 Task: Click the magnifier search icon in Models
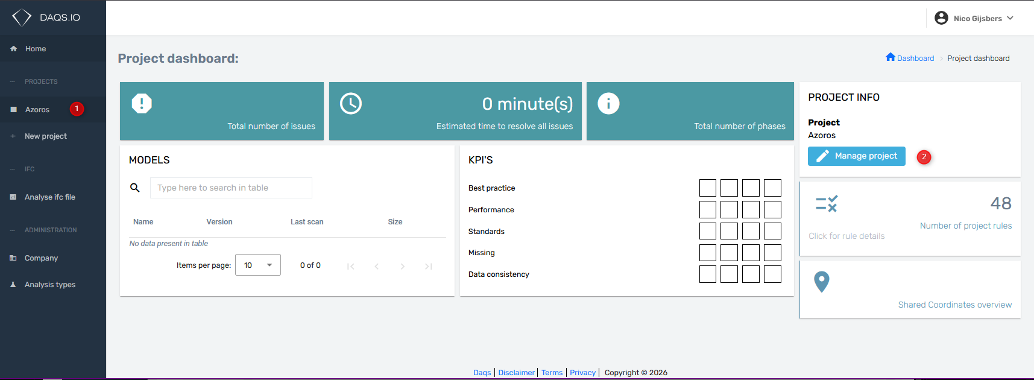tap(135, 188)
